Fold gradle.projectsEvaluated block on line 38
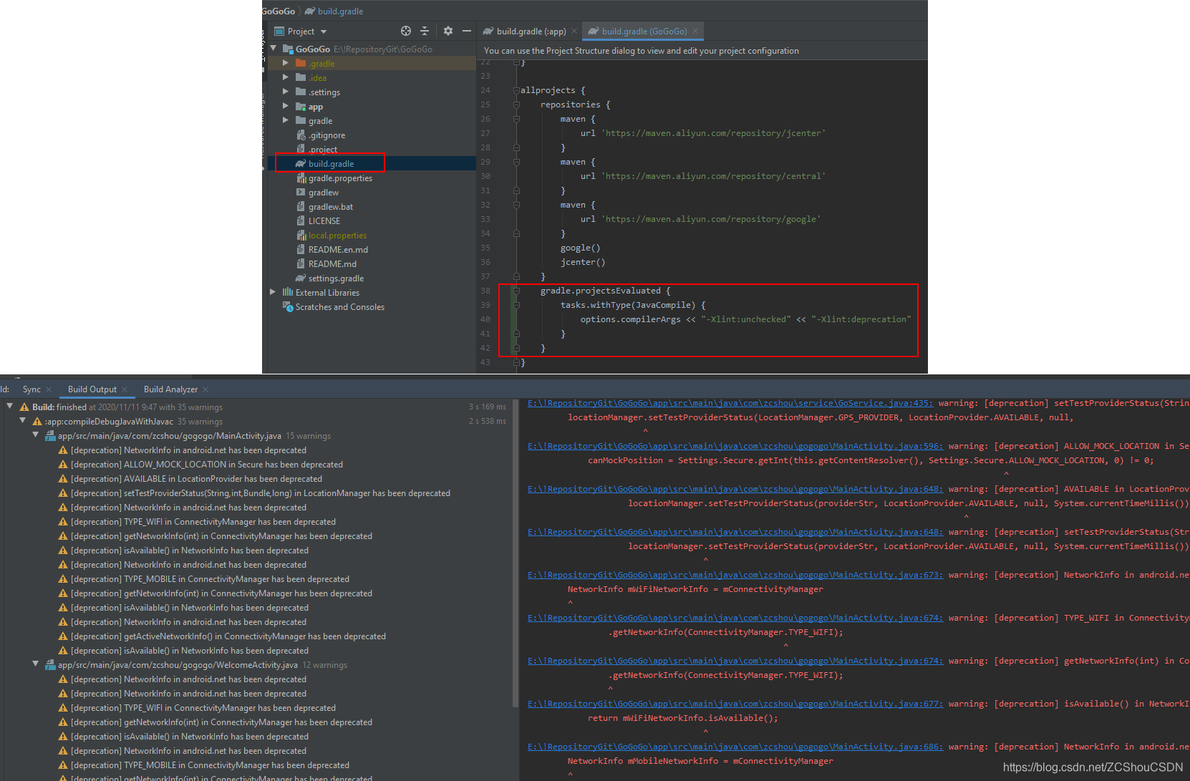1190x781 pixels. [x=516, y=291]
